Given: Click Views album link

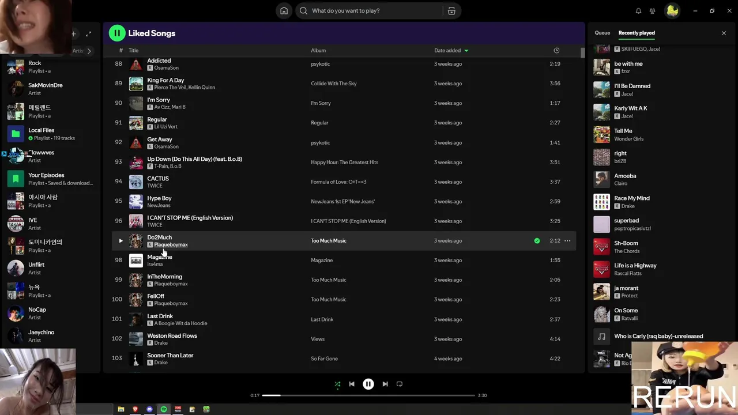Looking at the screenshot, I should point(318,339).
